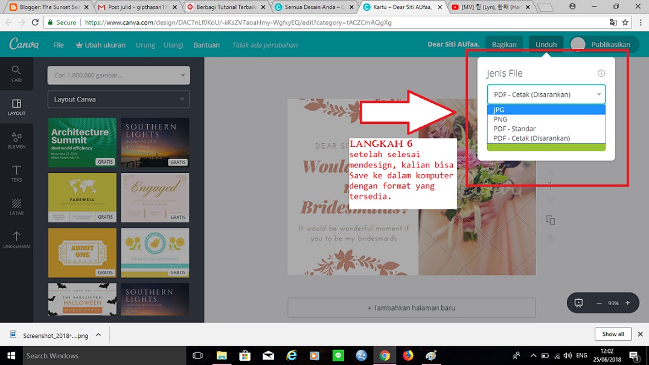Choose JPG from the file type list
Screen dimensions: 649x365
[546, 110]
